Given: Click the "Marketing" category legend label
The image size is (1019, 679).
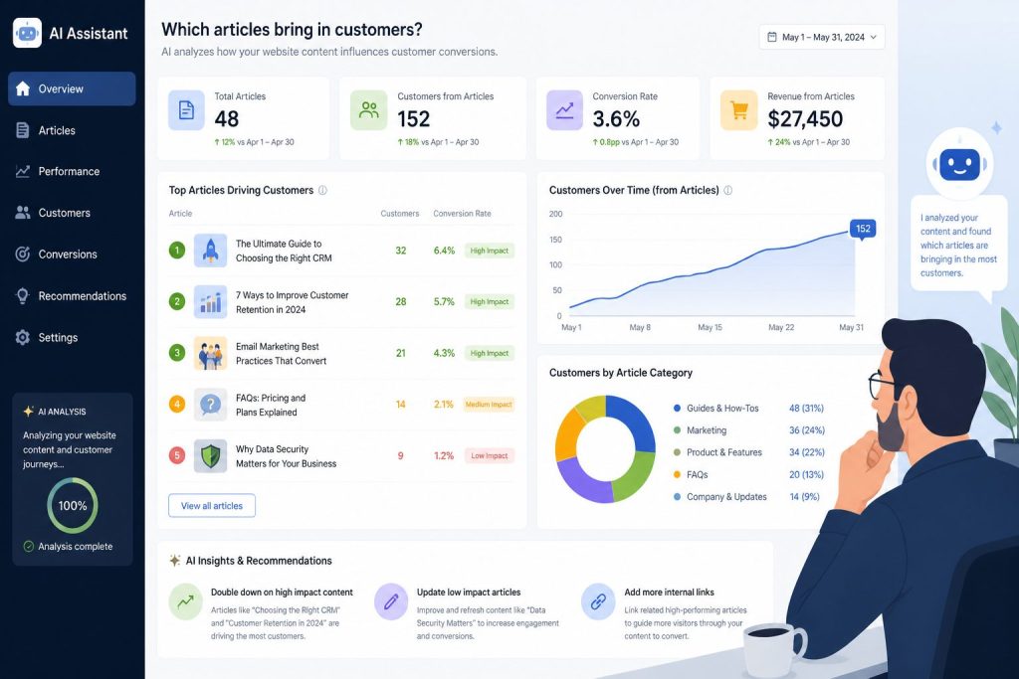Looking at the screenshot, I should (x=707, y=430).
